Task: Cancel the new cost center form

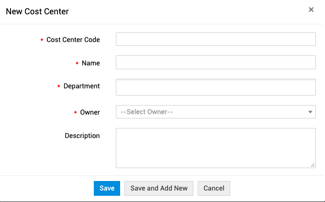Action: tap(214, 188)
